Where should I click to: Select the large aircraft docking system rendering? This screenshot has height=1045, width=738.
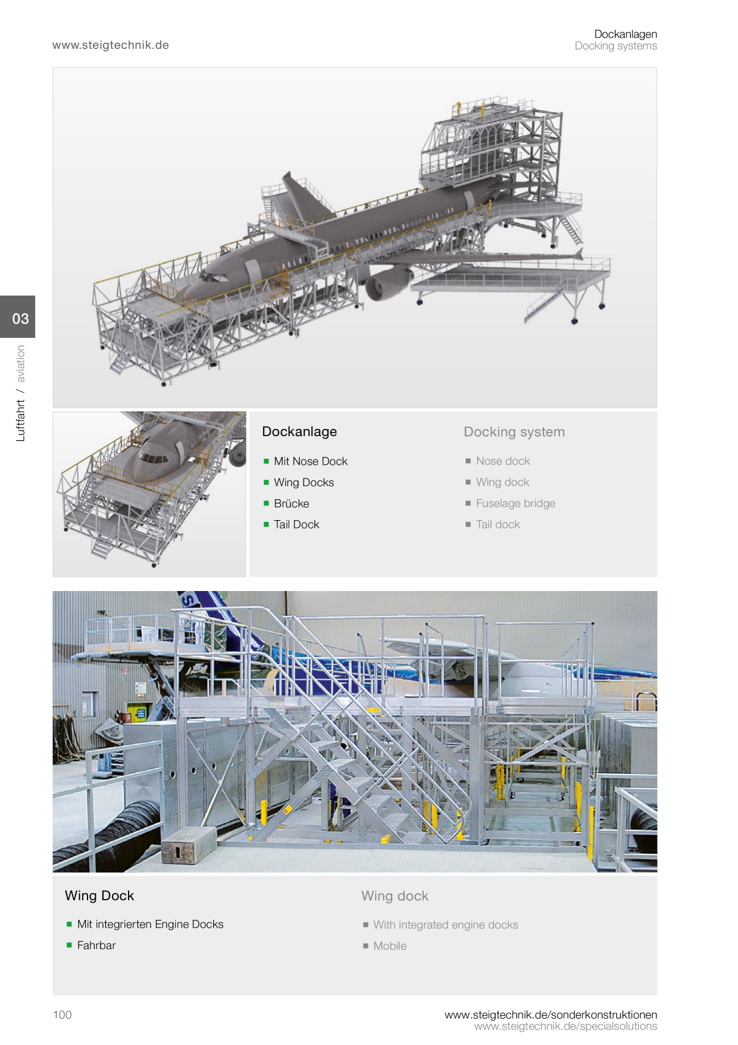coord(355,238)
